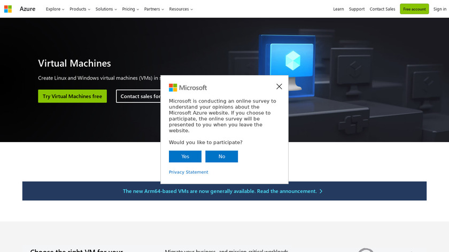Click the chevron arrow after the announcement
The height and width of the screenshot is (252, 449).
point(321,191)
